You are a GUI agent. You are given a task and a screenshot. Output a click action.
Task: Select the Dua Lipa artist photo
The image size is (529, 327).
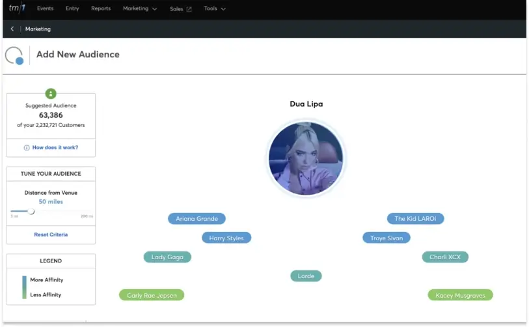(x=306, y=158)
